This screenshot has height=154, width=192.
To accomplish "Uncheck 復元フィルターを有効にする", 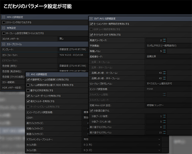I will click(28, 101).
